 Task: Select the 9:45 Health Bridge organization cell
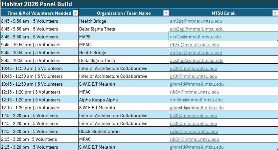[x=124, y=53]
